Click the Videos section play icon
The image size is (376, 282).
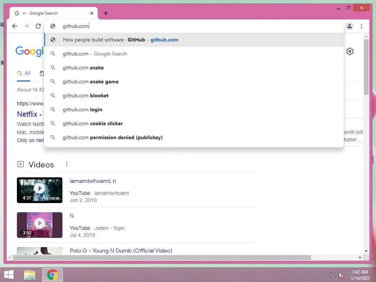[21, 164]
